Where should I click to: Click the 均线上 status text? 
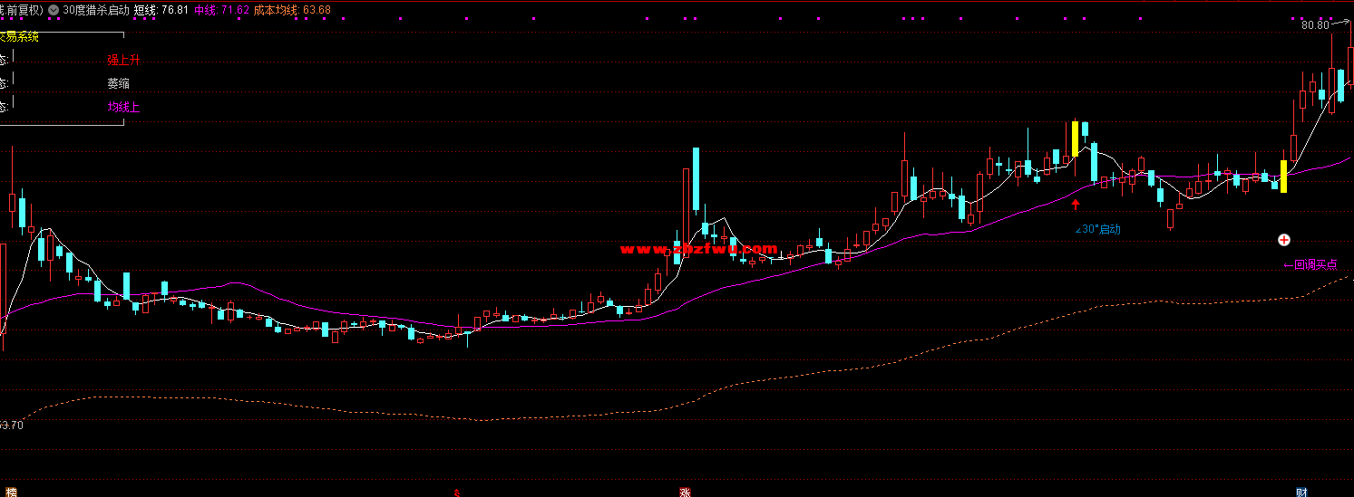click(123, 107)
